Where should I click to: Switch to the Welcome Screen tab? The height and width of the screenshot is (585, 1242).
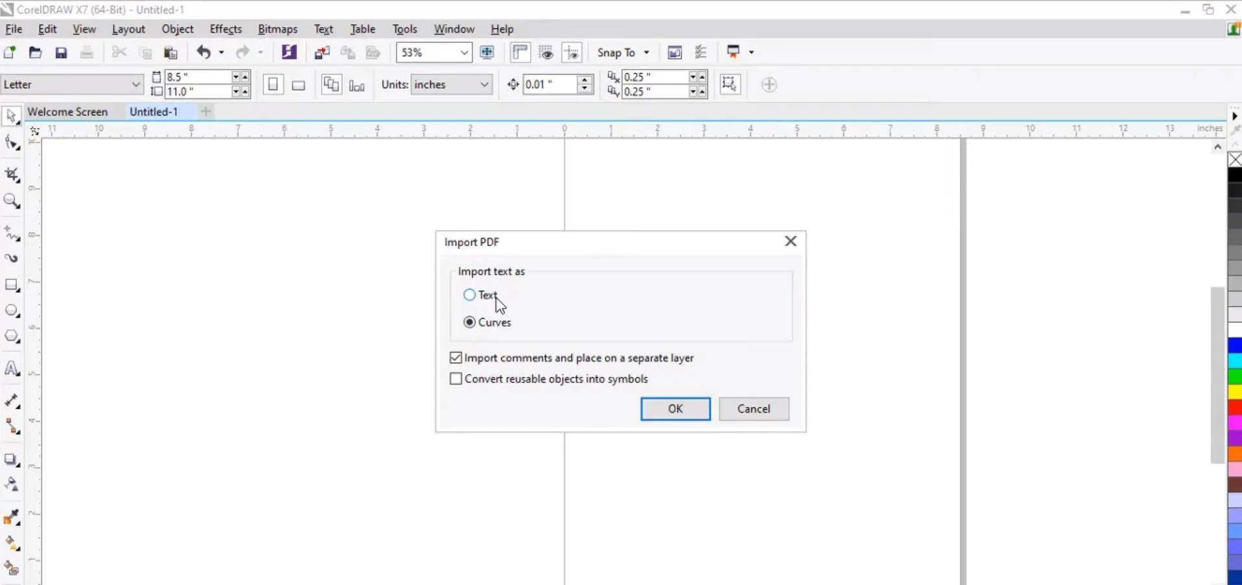68,111
